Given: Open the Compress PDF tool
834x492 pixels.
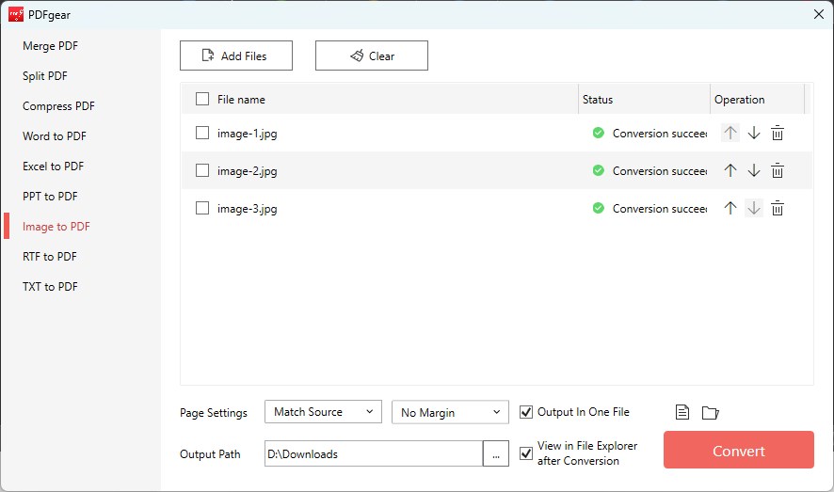Looking at the screenshot, I should [58, 106].
